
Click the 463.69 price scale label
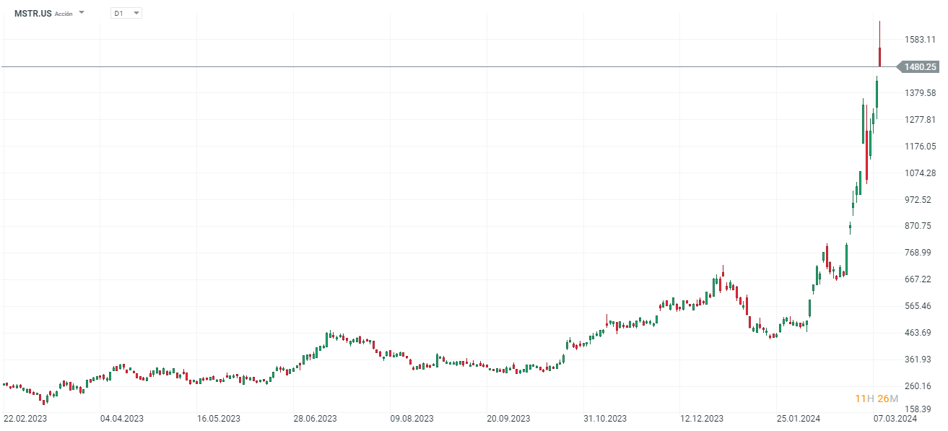click(x=920, y=333)
